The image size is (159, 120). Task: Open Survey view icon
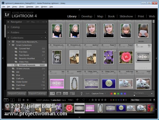[72, 93]
